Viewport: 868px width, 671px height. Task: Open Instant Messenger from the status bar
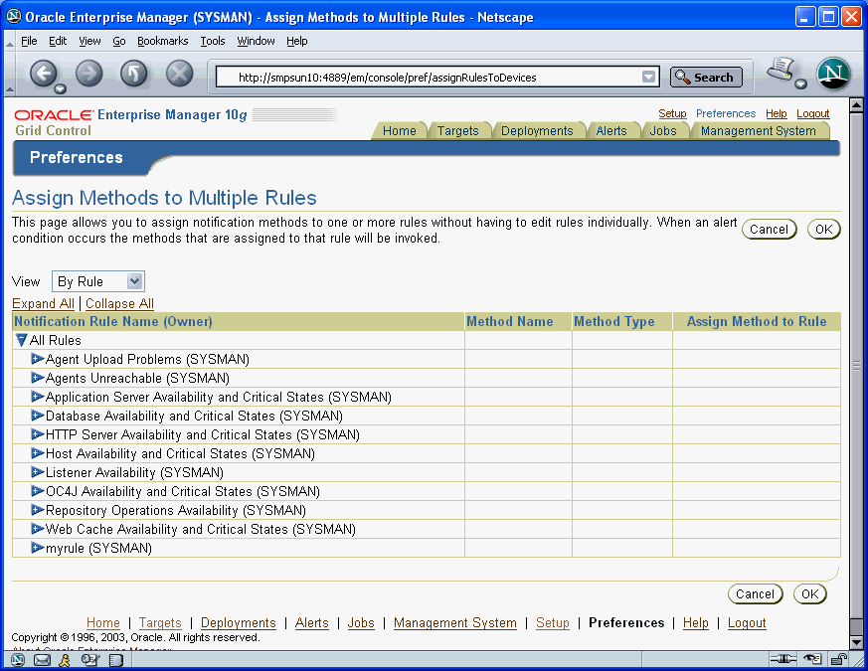(65, 658)
